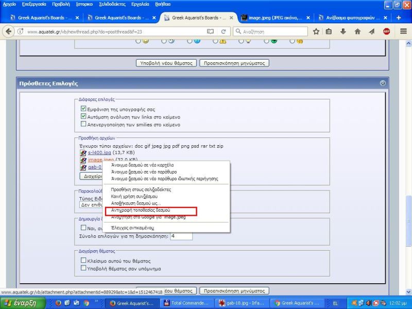Image resolution: width=412 pixels, height=309 pixels.
Task: Click the Windows 'έναρξη' Start button
Action: coord(20,303)
